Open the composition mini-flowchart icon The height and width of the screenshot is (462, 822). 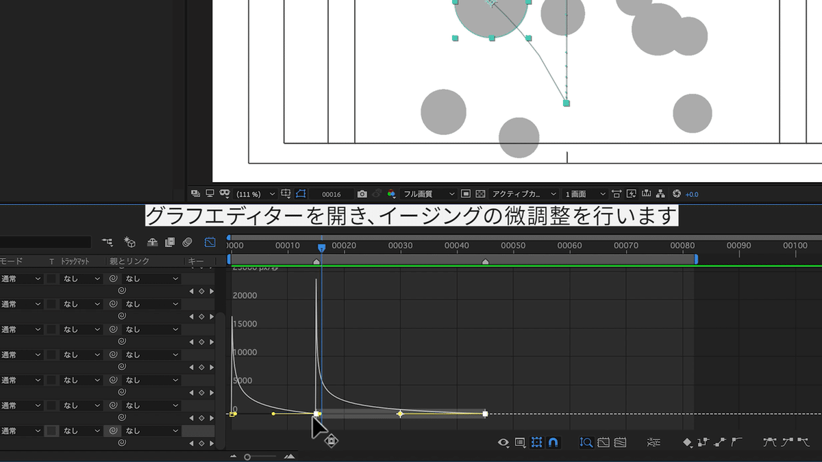click(x=108, y=242)
